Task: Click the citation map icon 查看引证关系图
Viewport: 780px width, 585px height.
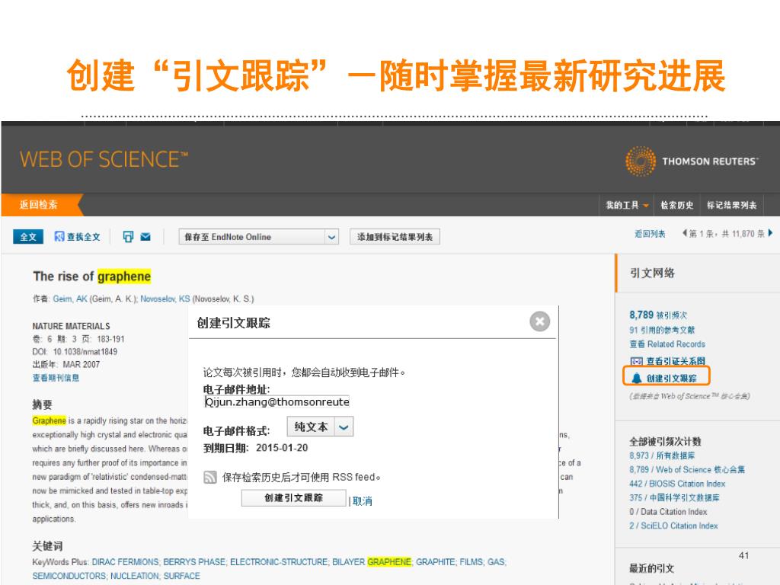Action: 636,361
